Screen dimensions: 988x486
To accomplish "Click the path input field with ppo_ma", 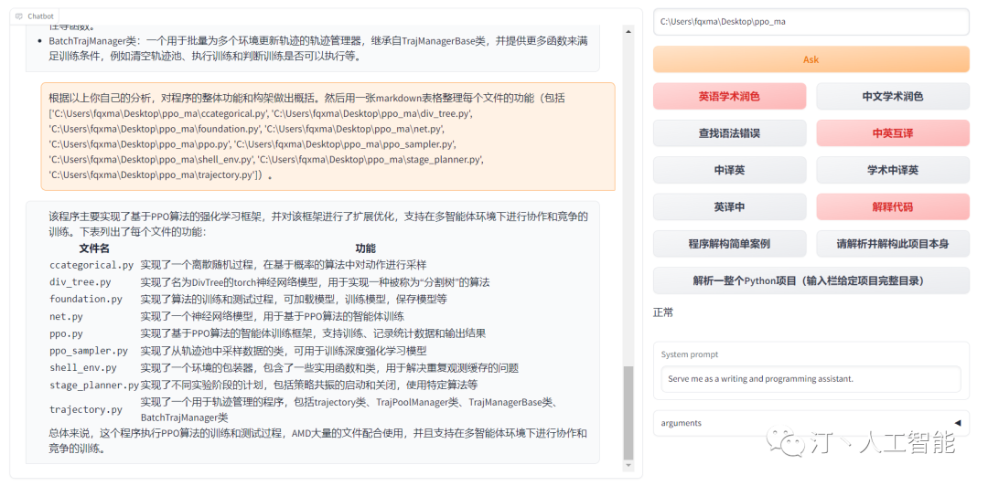I will [811, 21].
